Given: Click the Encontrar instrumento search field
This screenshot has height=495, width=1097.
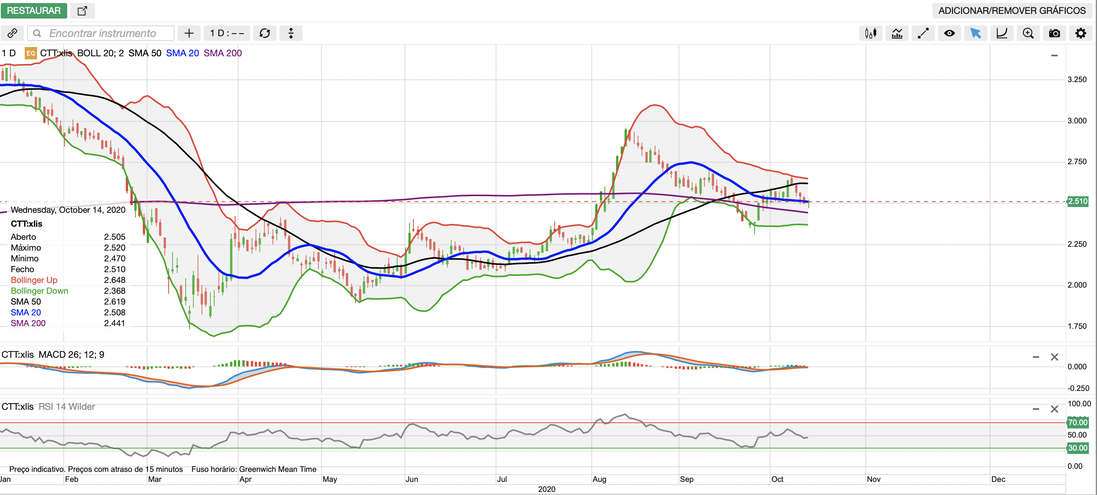Looking at the screenshot, I should pos(102,33).
